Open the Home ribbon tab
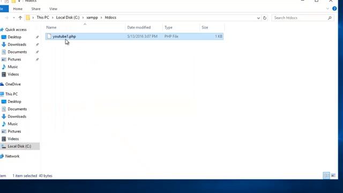The image size is (343, 193). pos(18,9)
